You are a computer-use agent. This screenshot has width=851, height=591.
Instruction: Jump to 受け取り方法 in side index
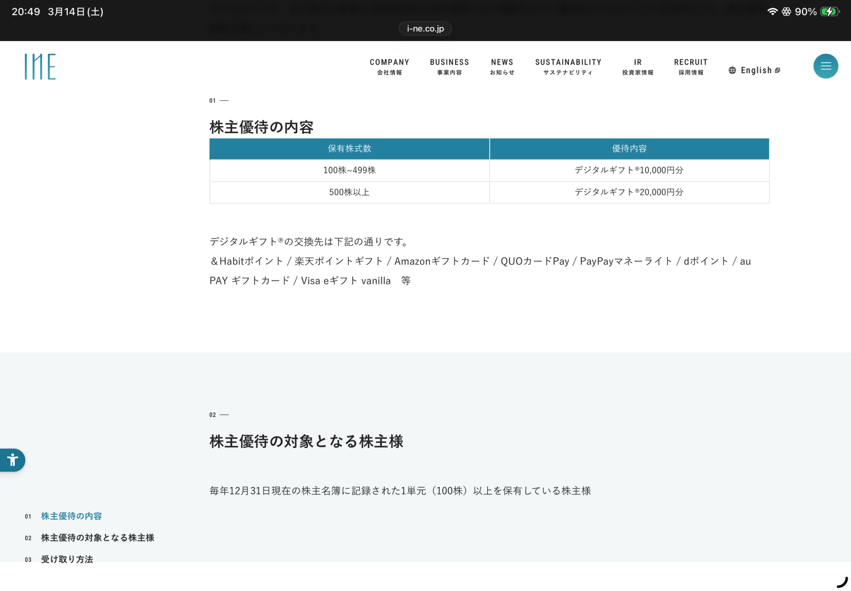click(67, 559)
